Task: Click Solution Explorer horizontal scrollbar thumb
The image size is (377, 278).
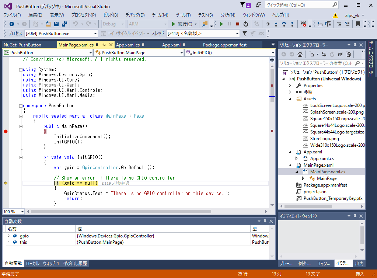Action: point(308,206)
